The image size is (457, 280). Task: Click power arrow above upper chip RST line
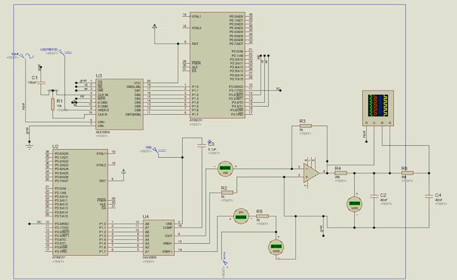coord(155,26)
